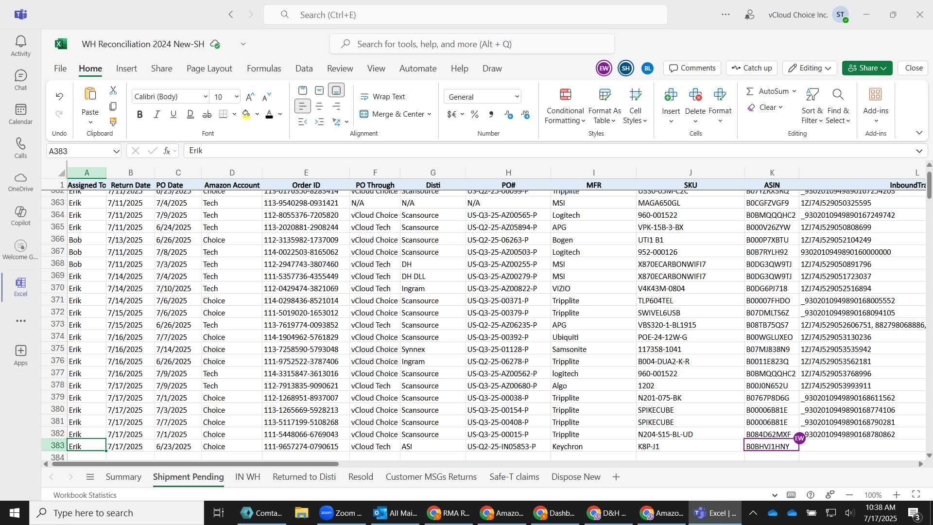The height and width of the screenshot is (525, 933).
Task: Click the green Share button
Action: pyautogui.click(x=867, y=68)
